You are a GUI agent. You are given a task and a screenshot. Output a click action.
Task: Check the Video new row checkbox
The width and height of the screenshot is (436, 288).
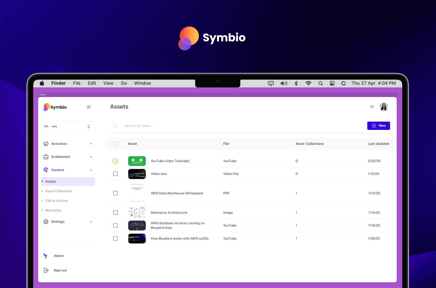coord(115,174)
